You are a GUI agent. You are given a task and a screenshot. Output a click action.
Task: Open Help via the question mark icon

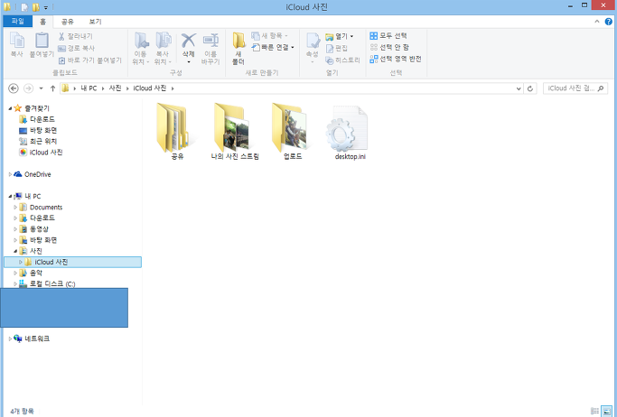(x=608, y=22)
